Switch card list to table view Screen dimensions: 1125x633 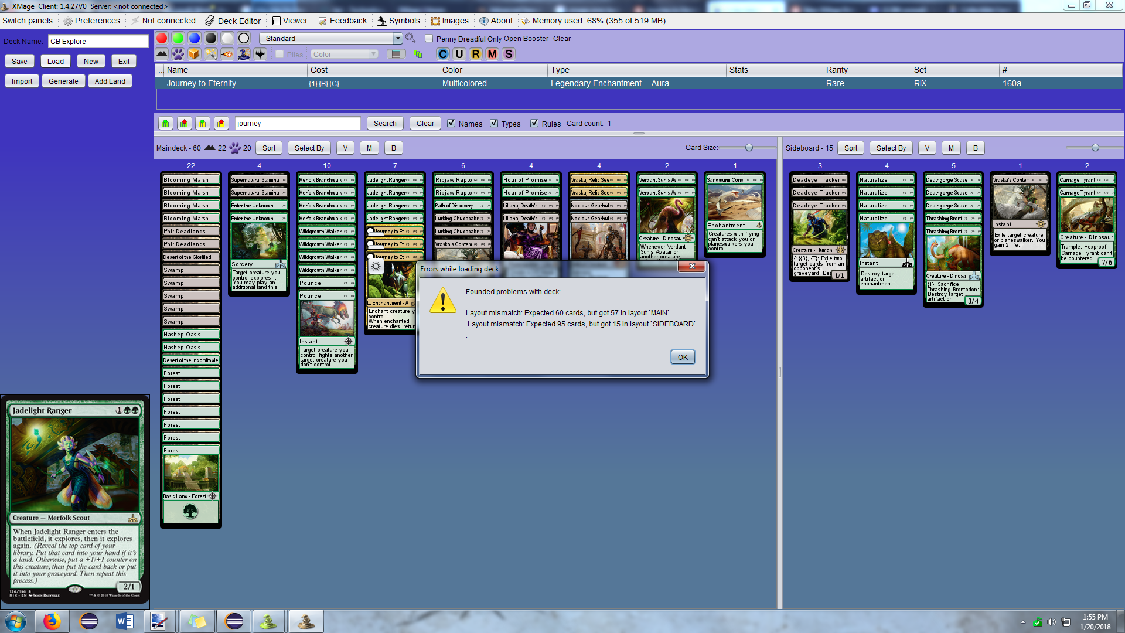click(x=396, y=54)
